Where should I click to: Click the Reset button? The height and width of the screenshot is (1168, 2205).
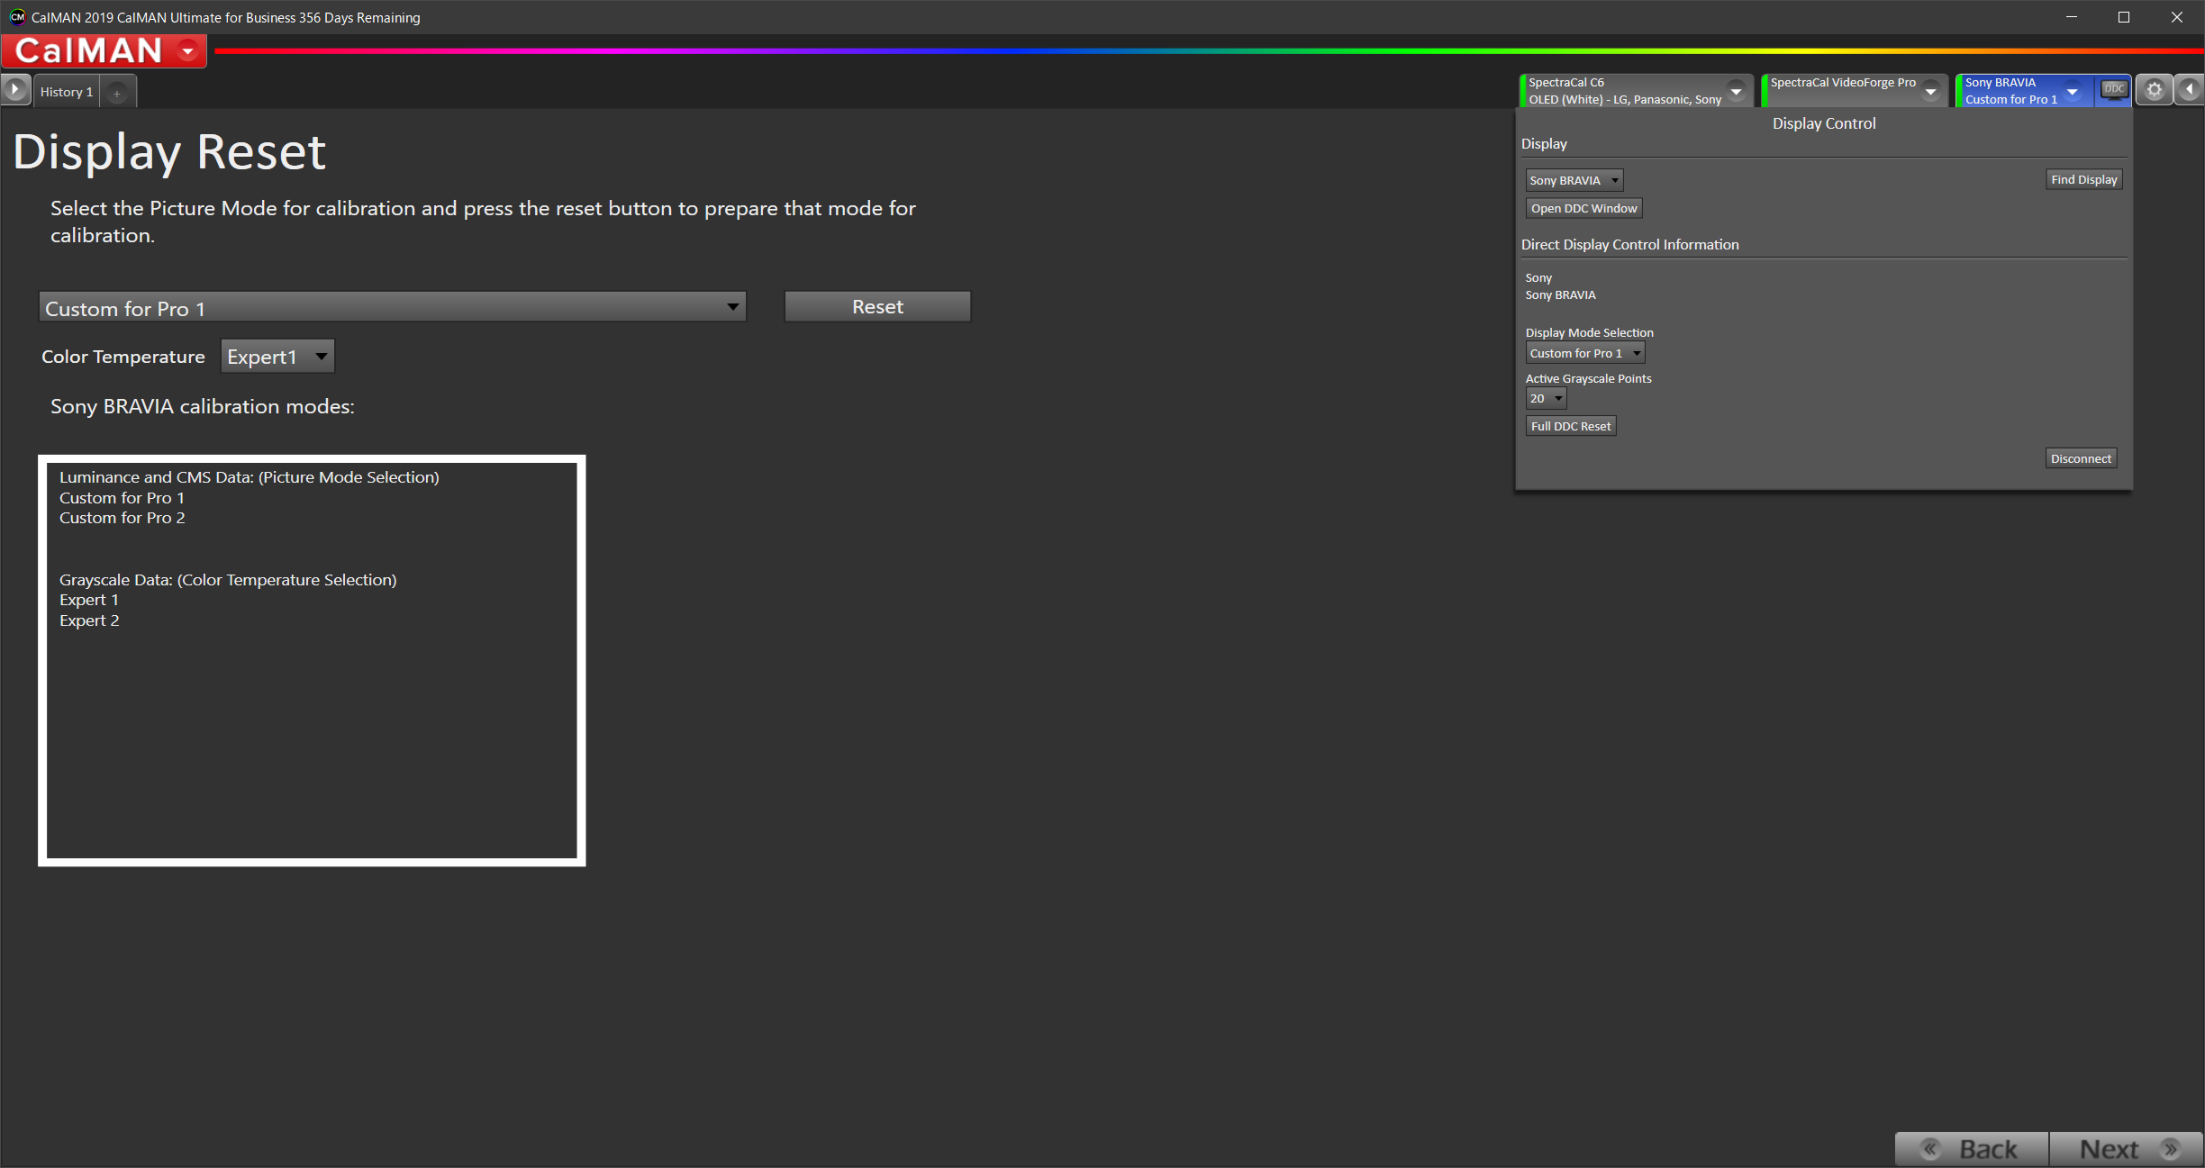(877, 306)
